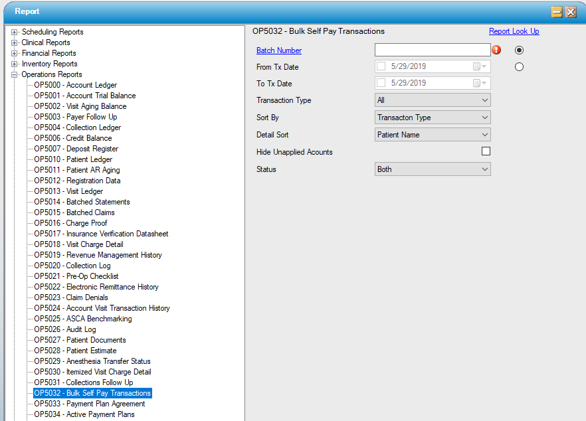Click the Report Look Up link
586x421 pixels.
click(514, 31)
